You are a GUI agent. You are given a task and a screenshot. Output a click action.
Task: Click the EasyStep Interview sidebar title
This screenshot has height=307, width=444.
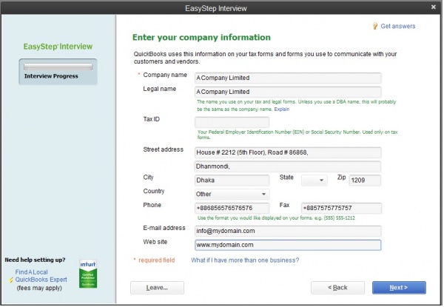(58, 47)
